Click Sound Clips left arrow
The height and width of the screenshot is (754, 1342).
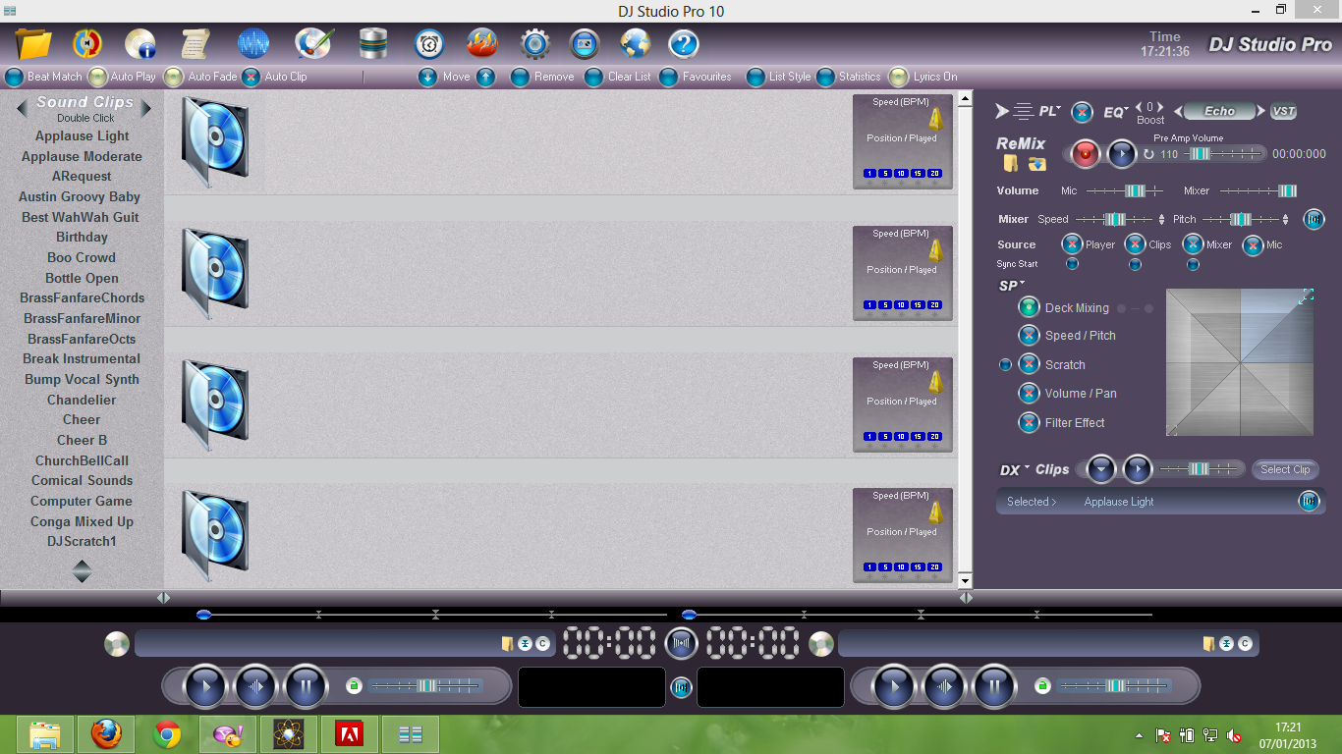click(x=22, y=108)
